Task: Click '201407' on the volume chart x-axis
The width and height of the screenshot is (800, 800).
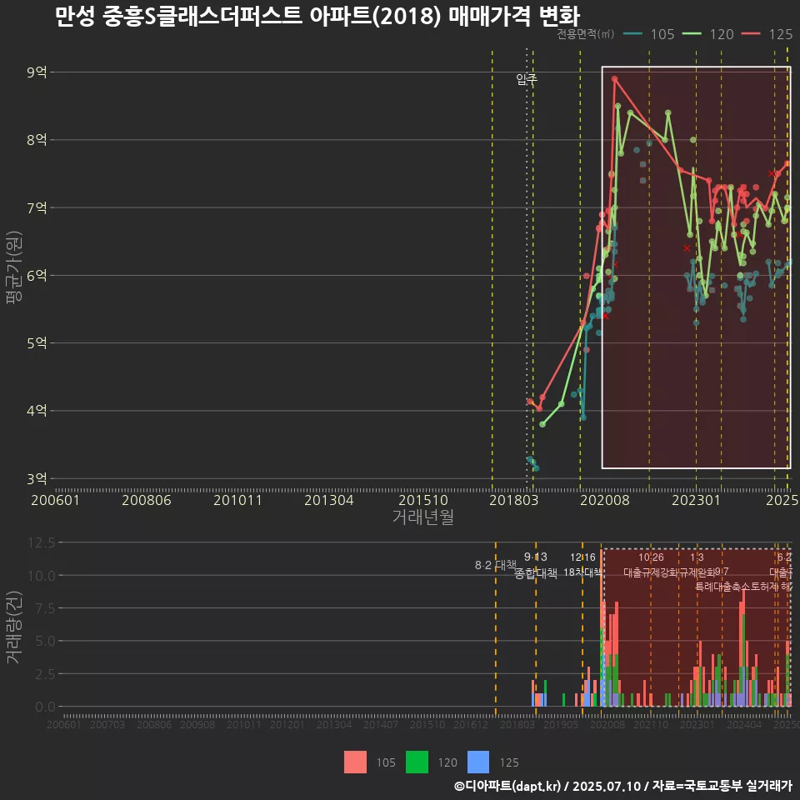Action: coord(381,724)
